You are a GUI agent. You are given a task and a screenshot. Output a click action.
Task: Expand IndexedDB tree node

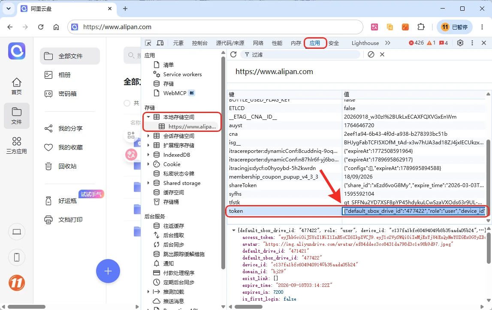click(148, 155)
